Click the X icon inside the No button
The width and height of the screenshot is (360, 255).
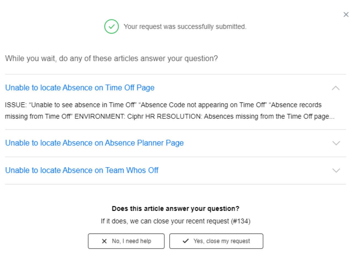[104, 241]
